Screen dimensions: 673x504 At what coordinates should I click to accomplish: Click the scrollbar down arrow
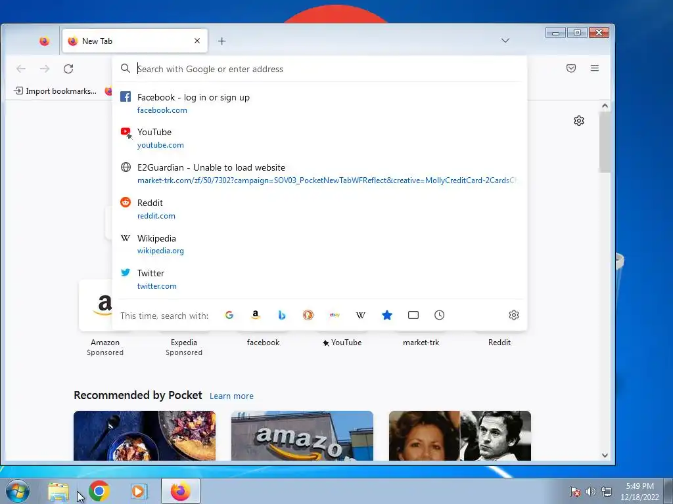tap(605, 455)
